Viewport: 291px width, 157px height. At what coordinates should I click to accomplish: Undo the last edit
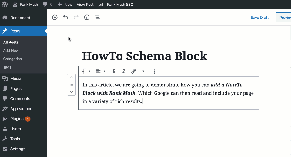[65, 18]
